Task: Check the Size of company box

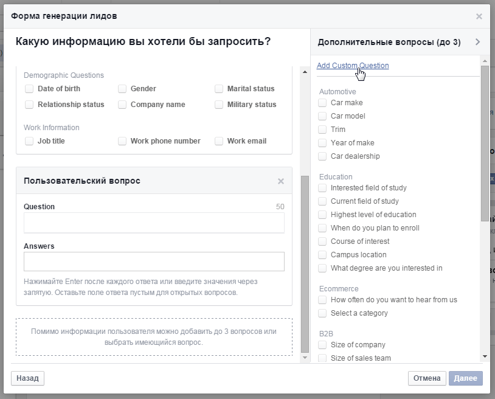Action: click(x=322, y=345)
